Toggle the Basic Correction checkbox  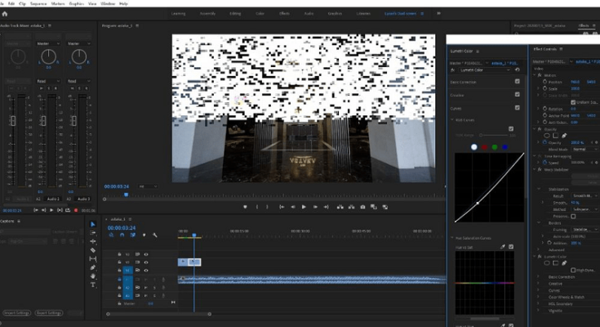[x=517, y=82]
